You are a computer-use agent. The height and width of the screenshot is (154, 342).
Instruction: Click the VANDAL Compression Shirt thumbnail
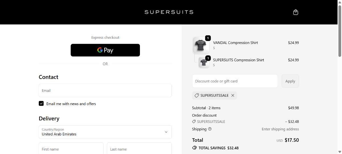[x=201, y=45]
